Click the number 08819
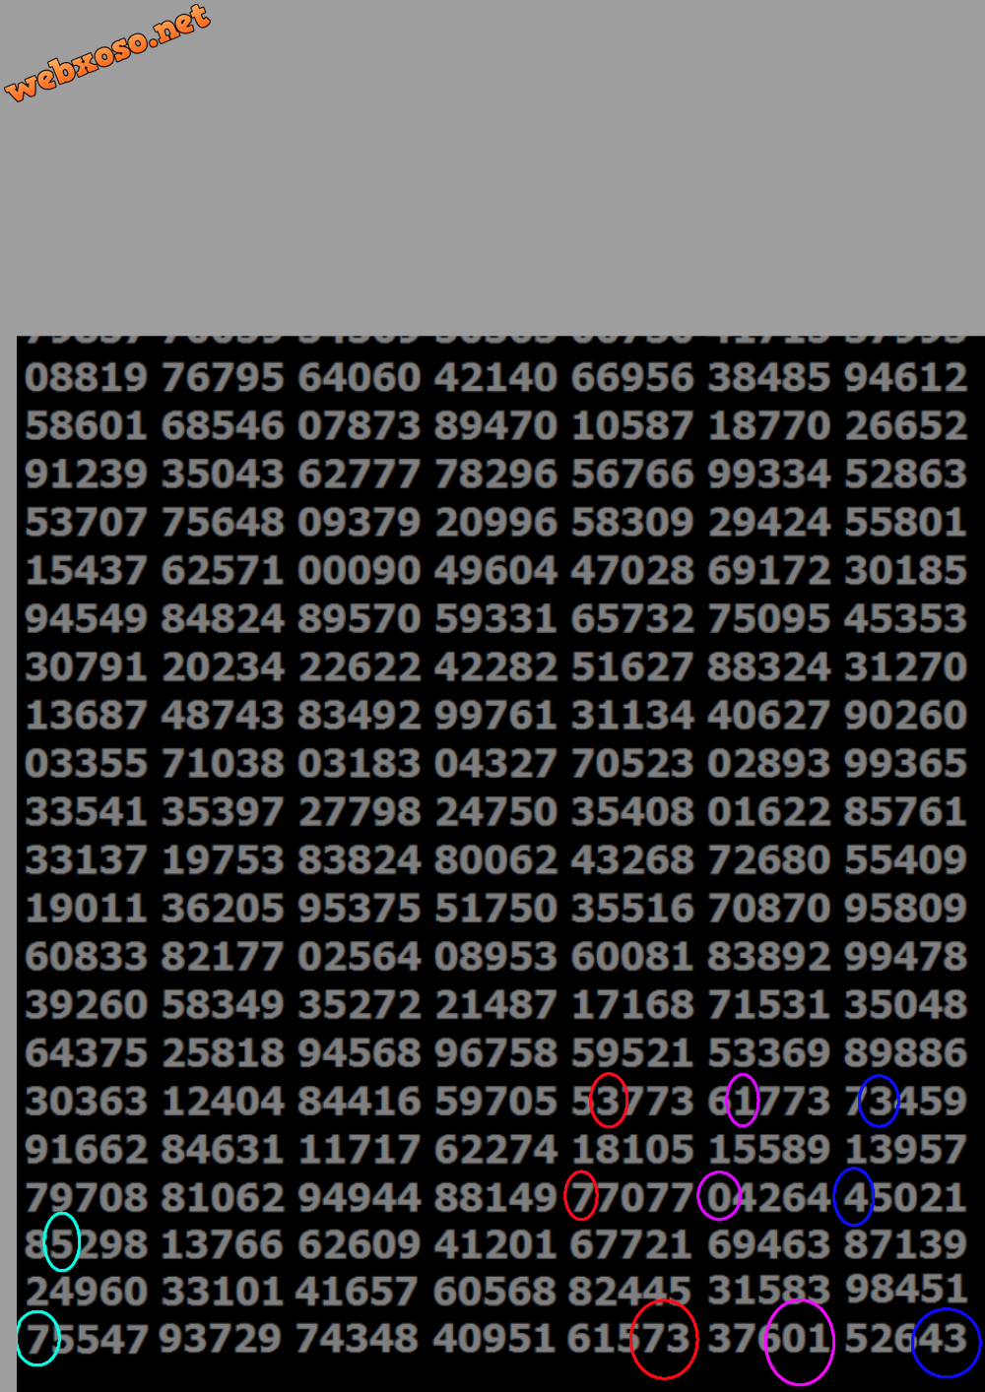Screen dimensions: 985x1392 click(x=86, y=377)
